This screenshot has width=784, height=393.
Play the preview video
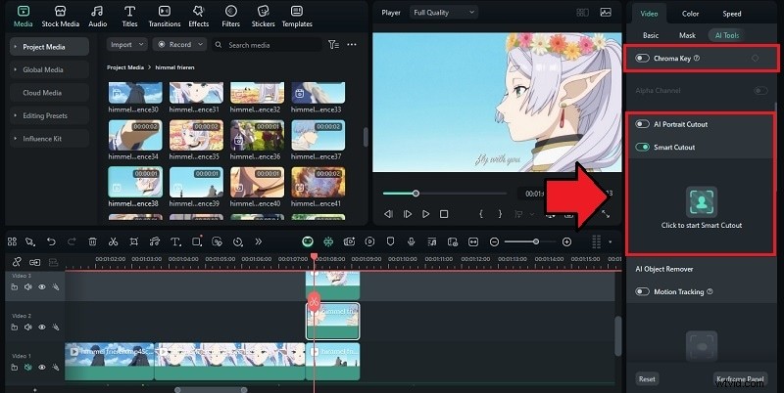(425, 214)
